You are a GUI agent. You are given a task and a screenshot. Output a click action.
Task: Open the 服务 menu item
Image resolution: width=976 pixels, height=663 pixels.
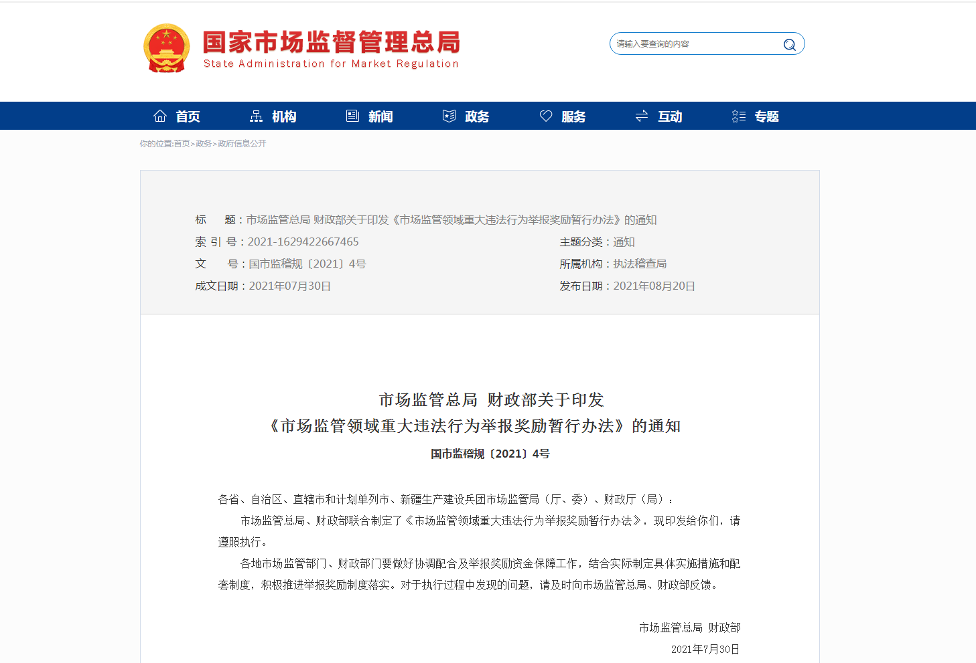tap(573, 116)
